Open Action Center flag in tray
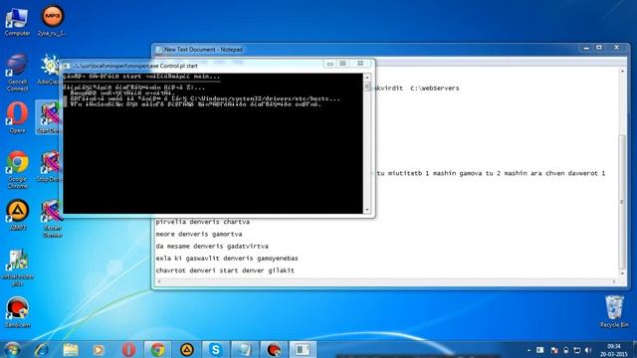The height and width of the screenshot is (358, 637). point(554,350)
